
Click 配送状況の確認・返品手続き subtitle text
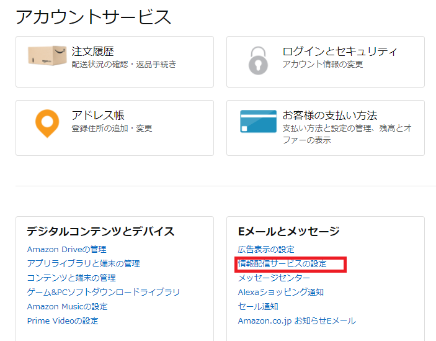[124, 65]
